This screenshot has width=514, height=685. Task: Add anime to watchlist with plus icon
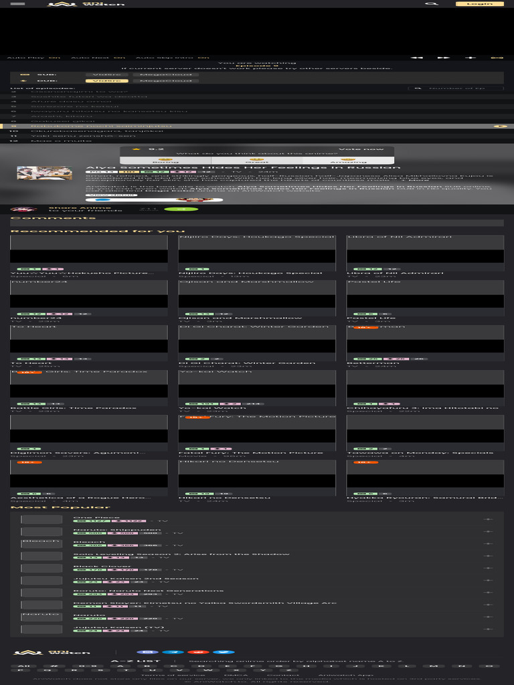tap(470, 58)
